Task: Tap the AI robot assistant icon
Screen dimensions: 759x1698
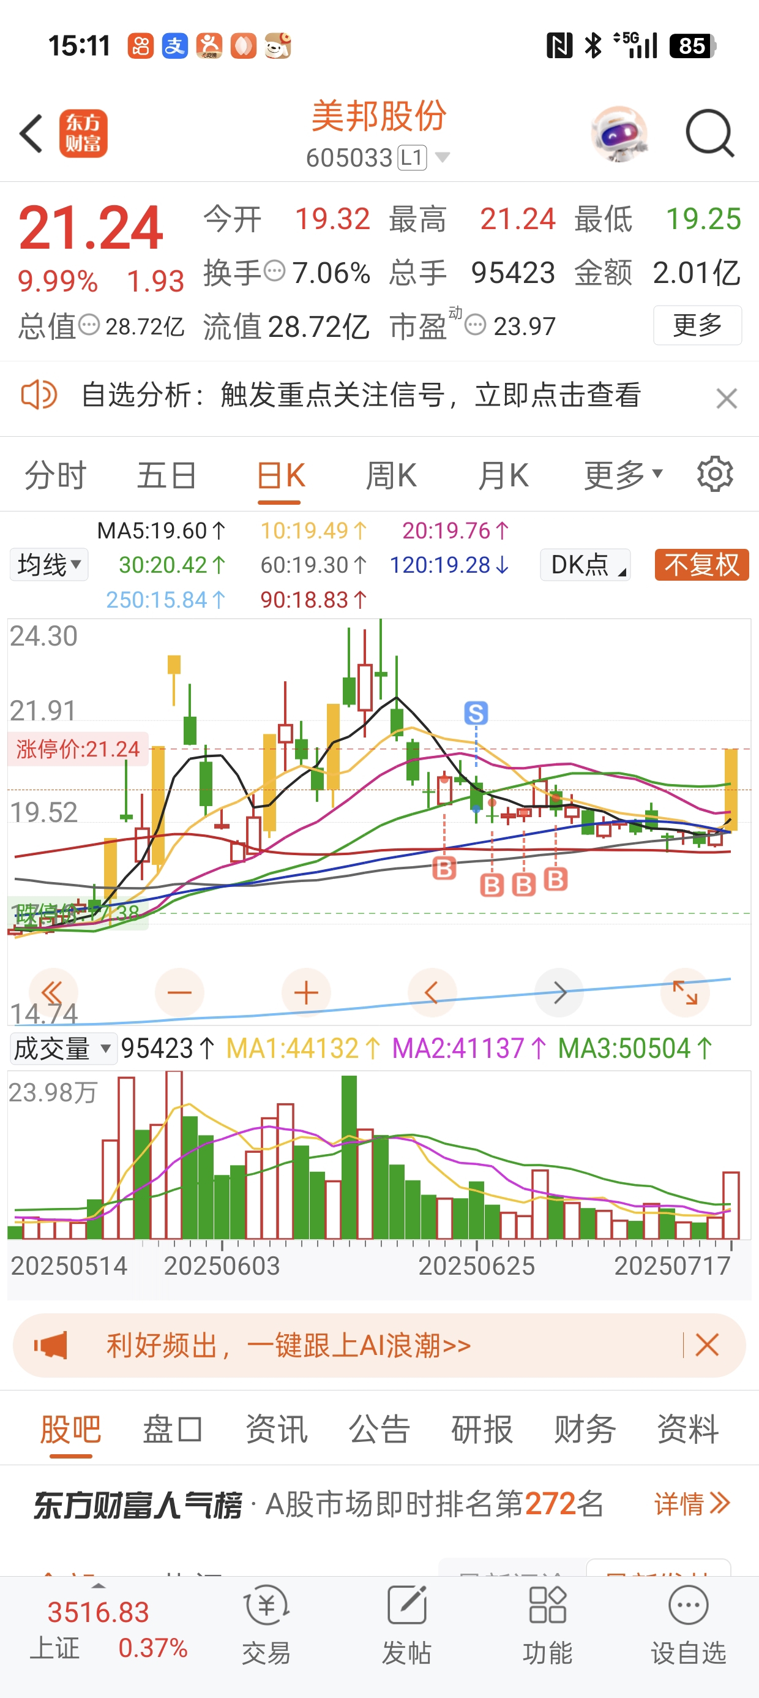Action: pos(619,134)
